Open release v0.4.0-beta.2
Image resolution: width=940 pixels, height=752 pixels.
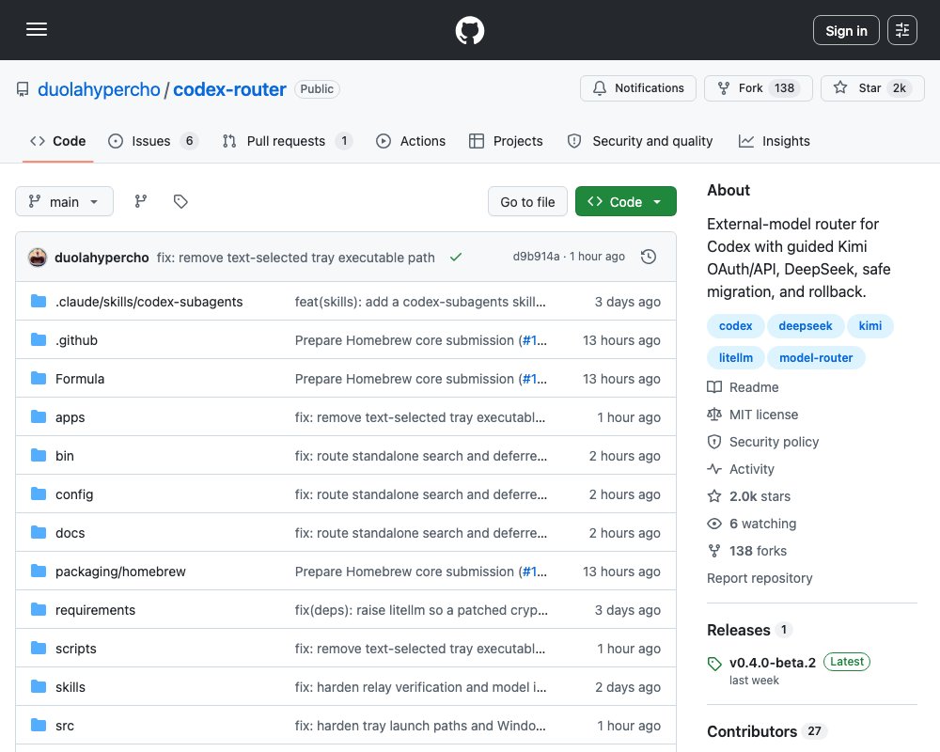click(x=772, y=663)
